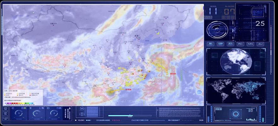Click the 16D shield button

211,44
